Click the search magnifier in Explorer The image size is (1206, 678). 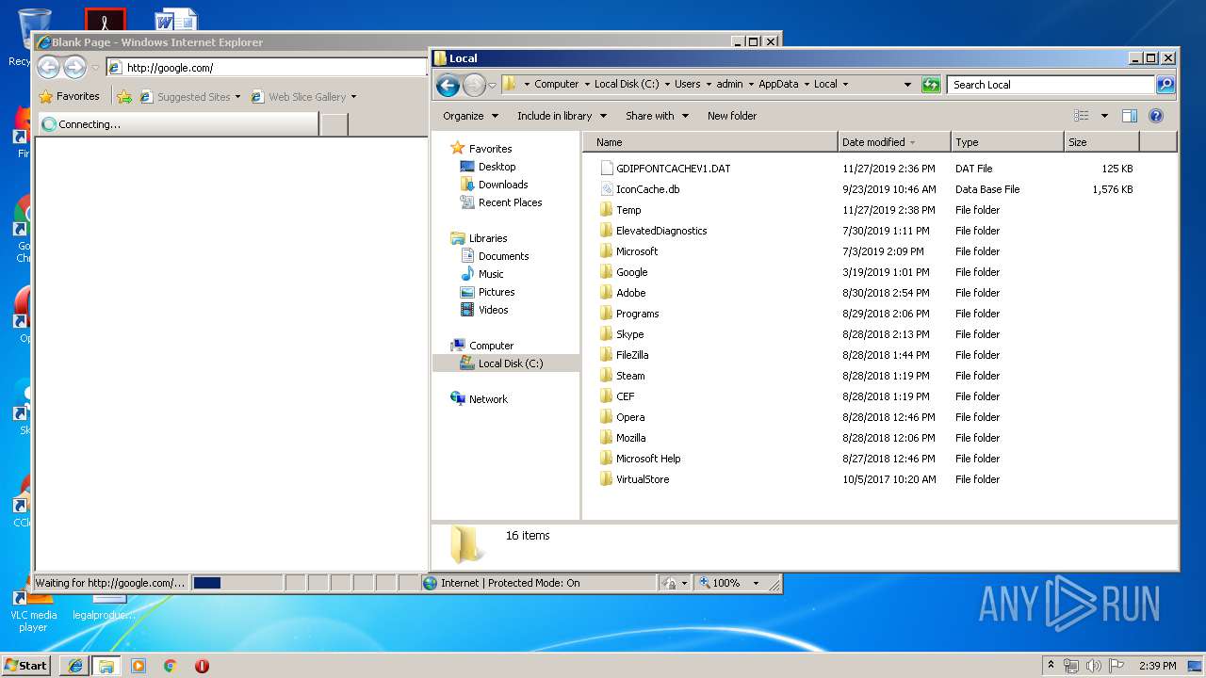tap(1165, 84)
